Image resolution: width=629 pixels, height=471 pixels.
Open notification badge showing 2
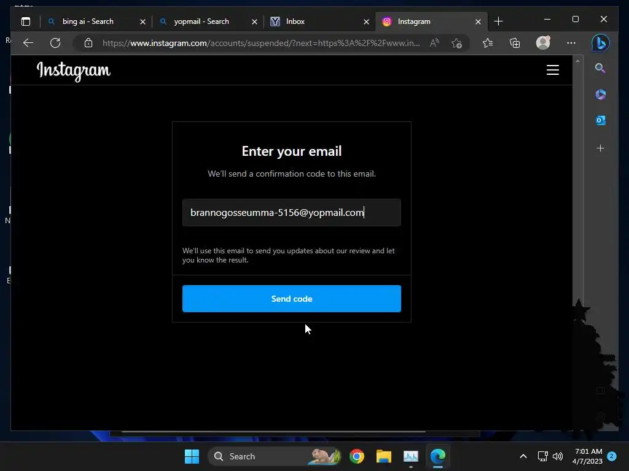coord(612,456)
